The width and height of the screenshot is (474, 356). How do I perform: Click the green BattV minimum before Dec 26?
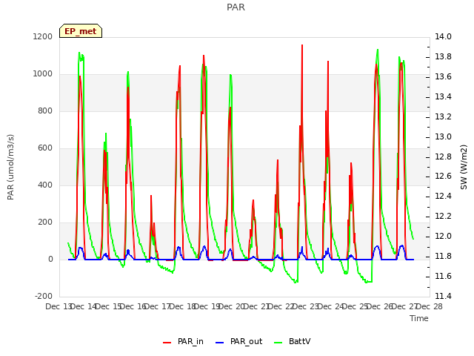click(x=367, y=282)
